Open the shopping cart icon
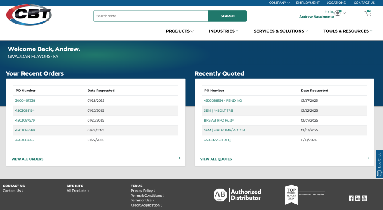 click(x=368, y=13)
